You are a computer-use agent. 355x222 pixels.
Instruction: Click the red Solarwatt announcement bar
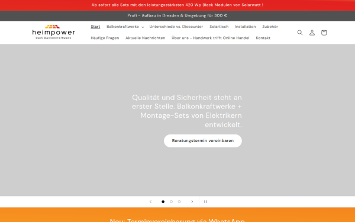click(x=177, y=5)
